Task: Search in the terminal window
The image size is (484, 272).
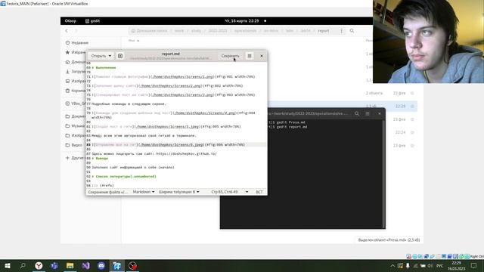Action: [x=357, y=113]
